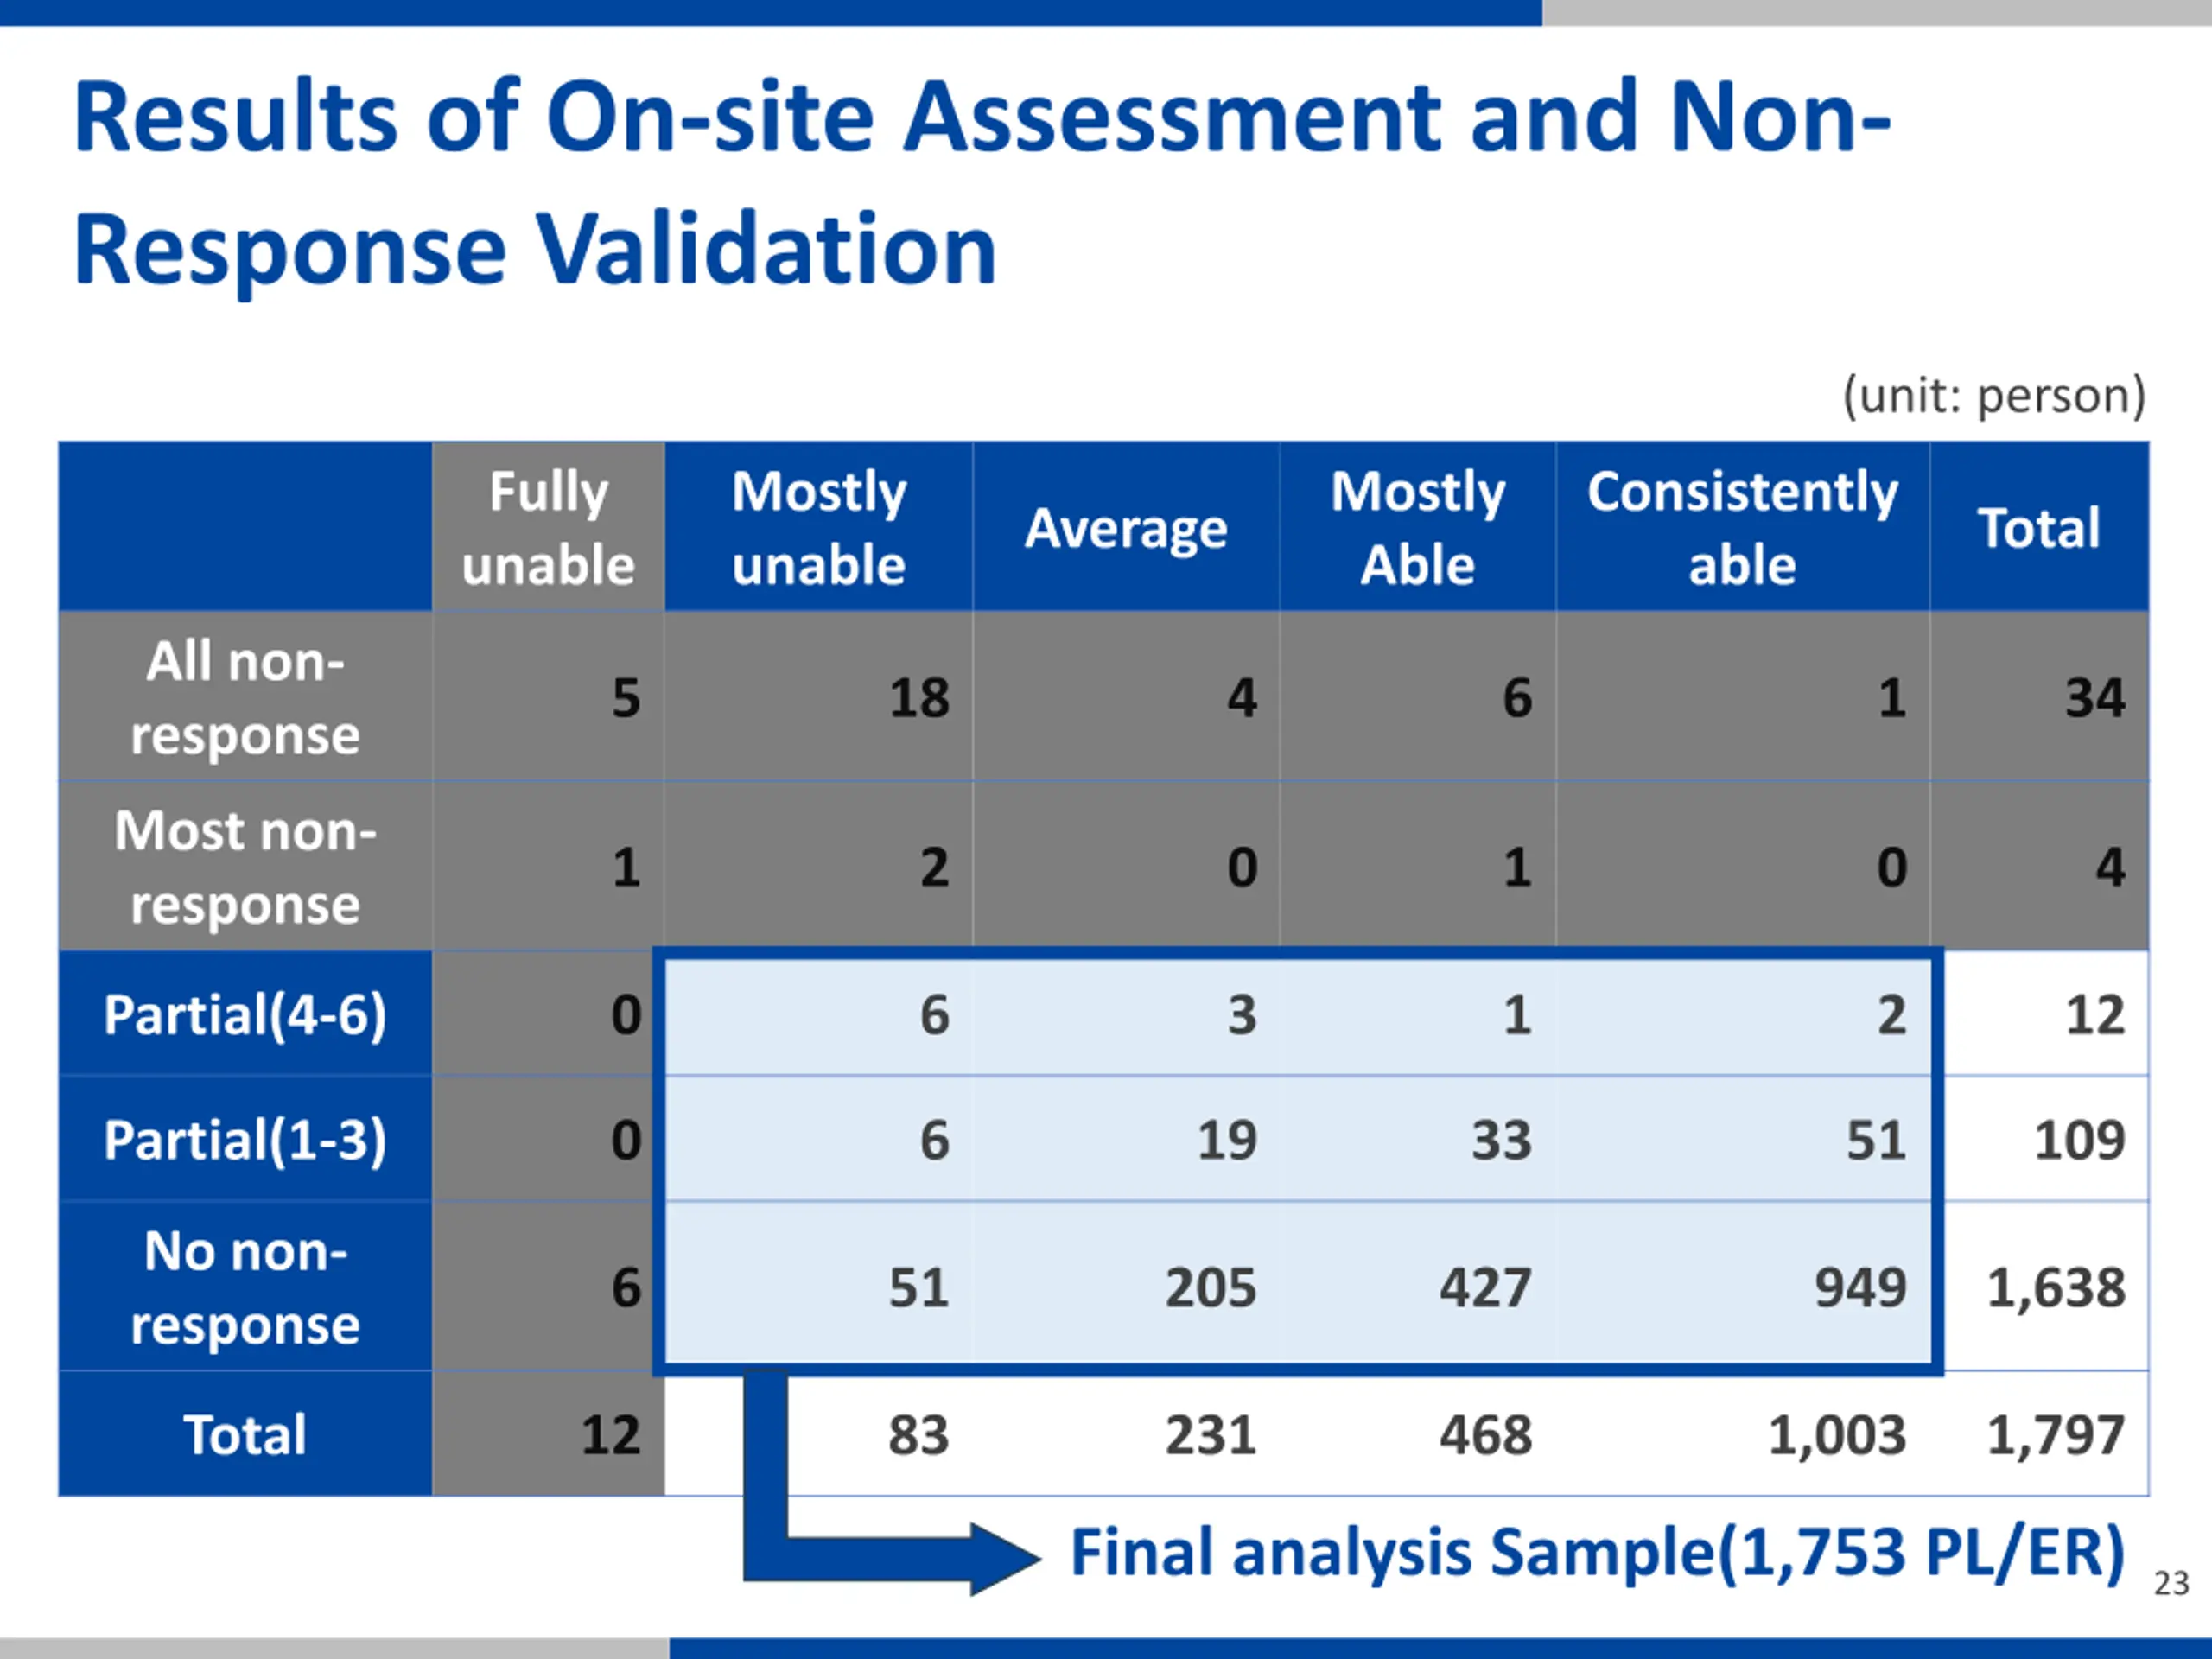Click the 'Consistently able' column header
The height and width of the screenshot is (1659, 2212).
click(x=1742, y=527)
